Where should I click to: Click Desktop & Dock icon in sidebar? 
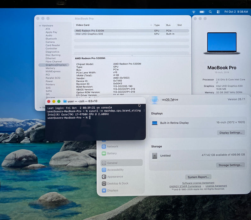click(x=104, y=184)
